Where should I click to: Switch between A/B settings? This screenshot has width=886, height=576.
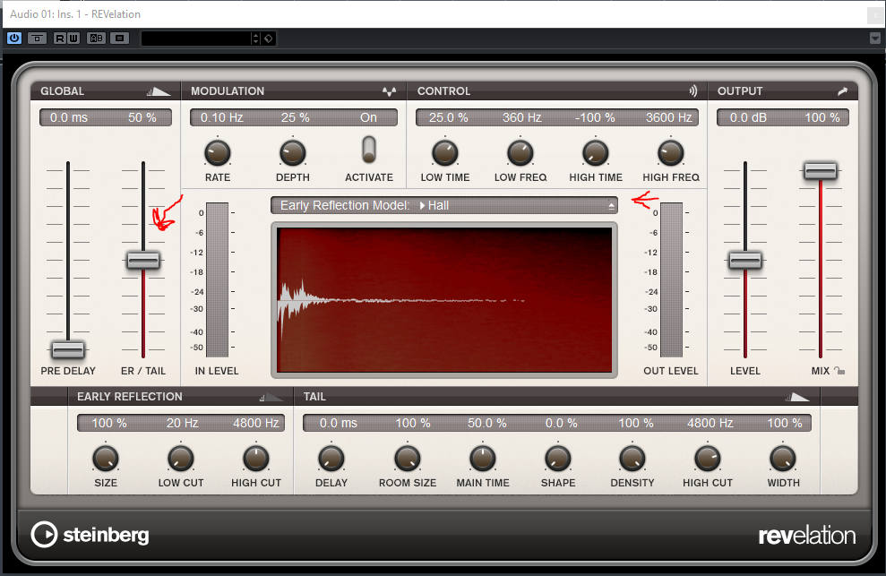pyautogui.click(x=97, y=39)
